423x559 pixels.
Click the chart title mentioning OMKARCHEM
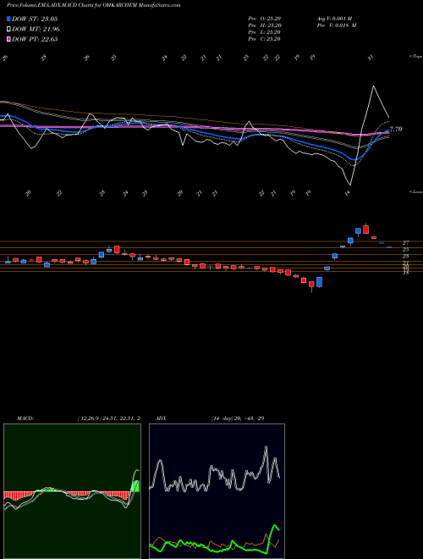(93, 5)
